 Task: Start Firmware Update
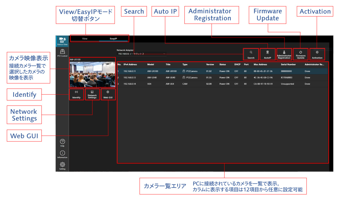tap(301, 54)
